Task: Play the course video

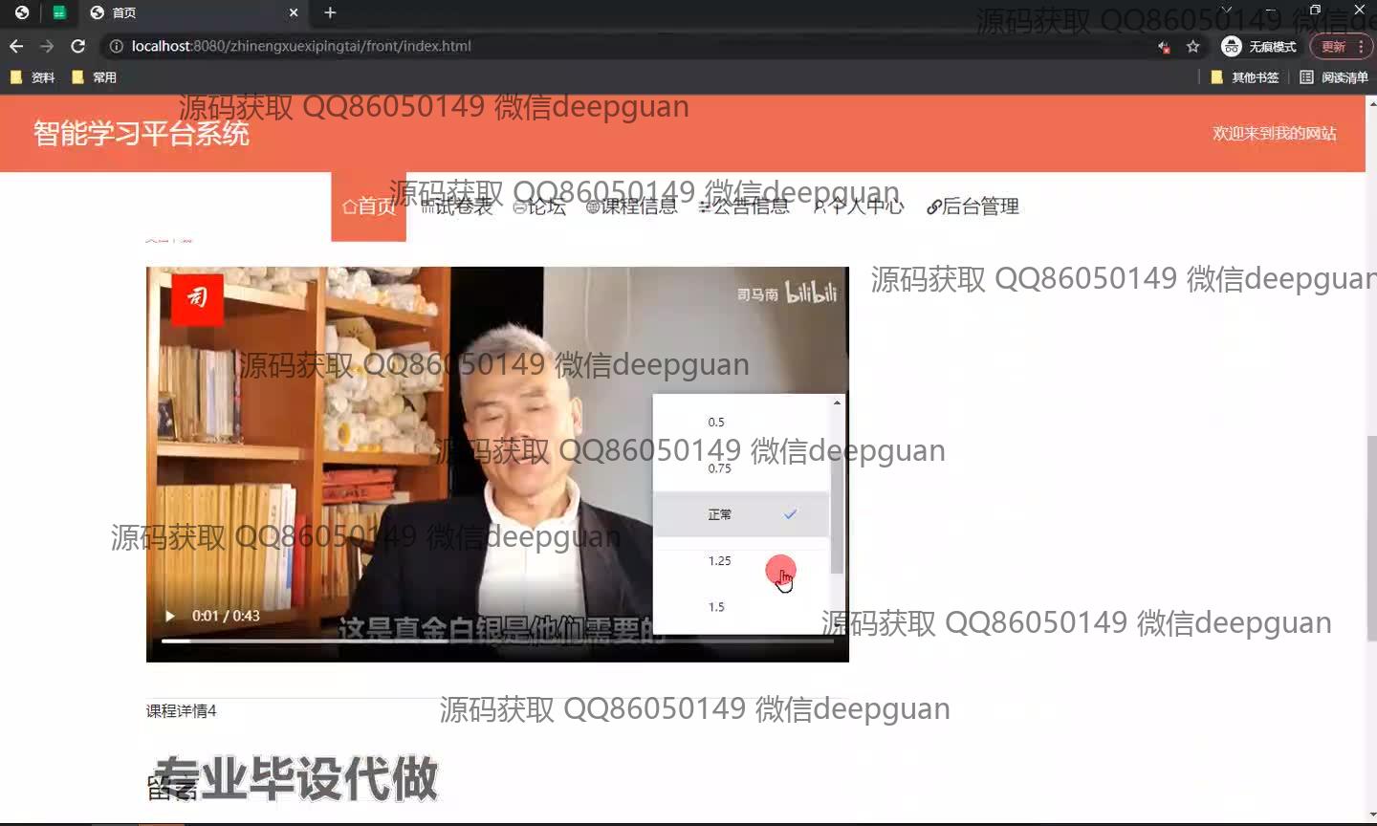Action: (170, 616)
